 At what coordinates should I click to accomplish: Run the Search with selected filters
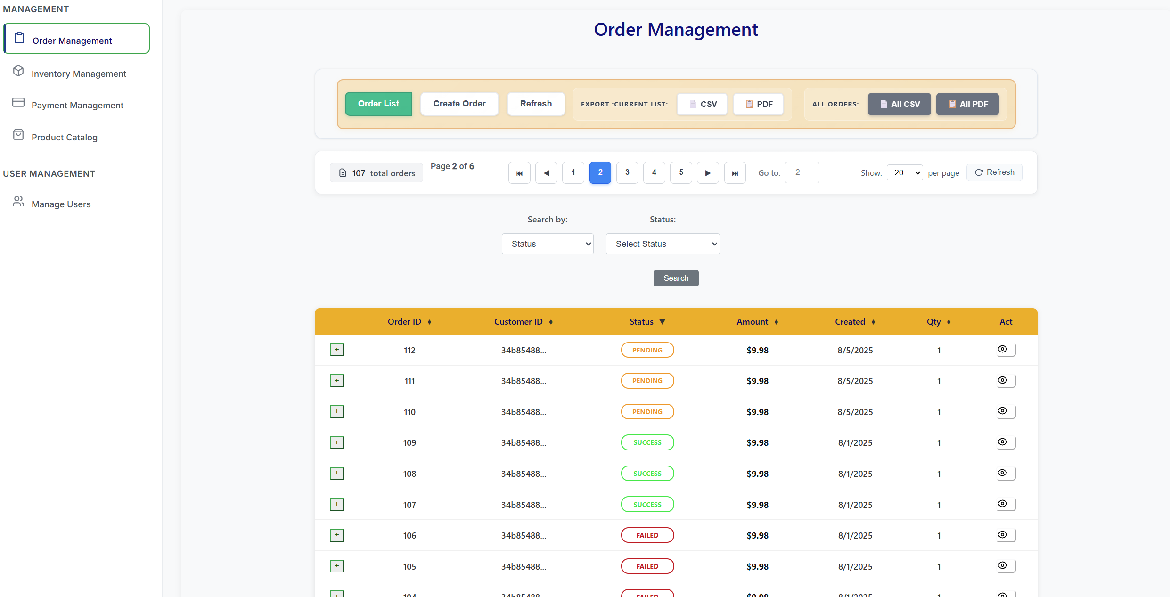pyautogui.click(x=676, y=278)
